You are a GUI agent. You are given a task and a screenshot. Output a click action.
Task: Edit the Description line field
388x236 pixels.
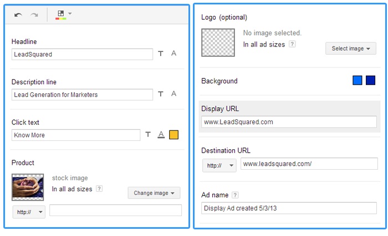[x=82, y=95]
